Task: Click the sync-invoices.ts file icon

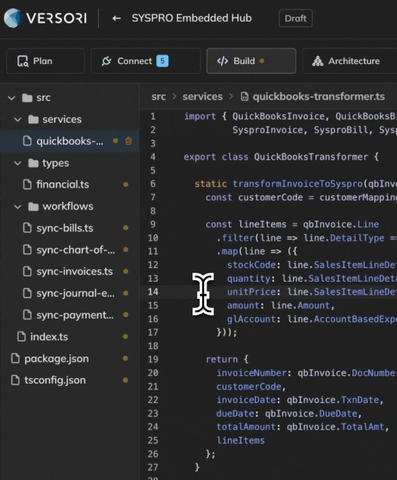Action: 27,271
